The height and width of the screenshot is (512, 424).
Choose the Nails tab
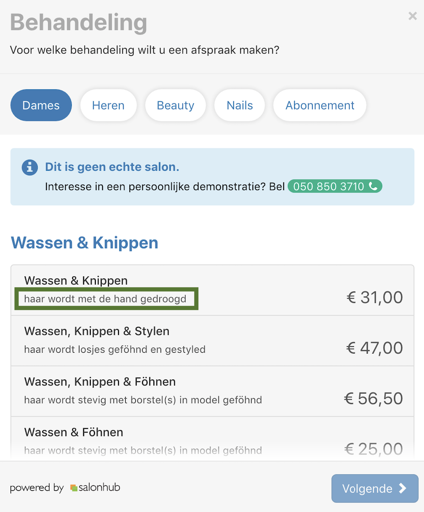pos(240,105)
